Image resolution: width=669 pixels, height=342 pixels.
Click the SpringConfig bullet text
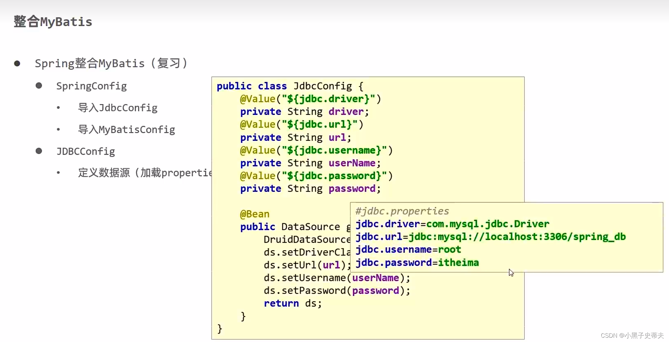click(92, 86)
